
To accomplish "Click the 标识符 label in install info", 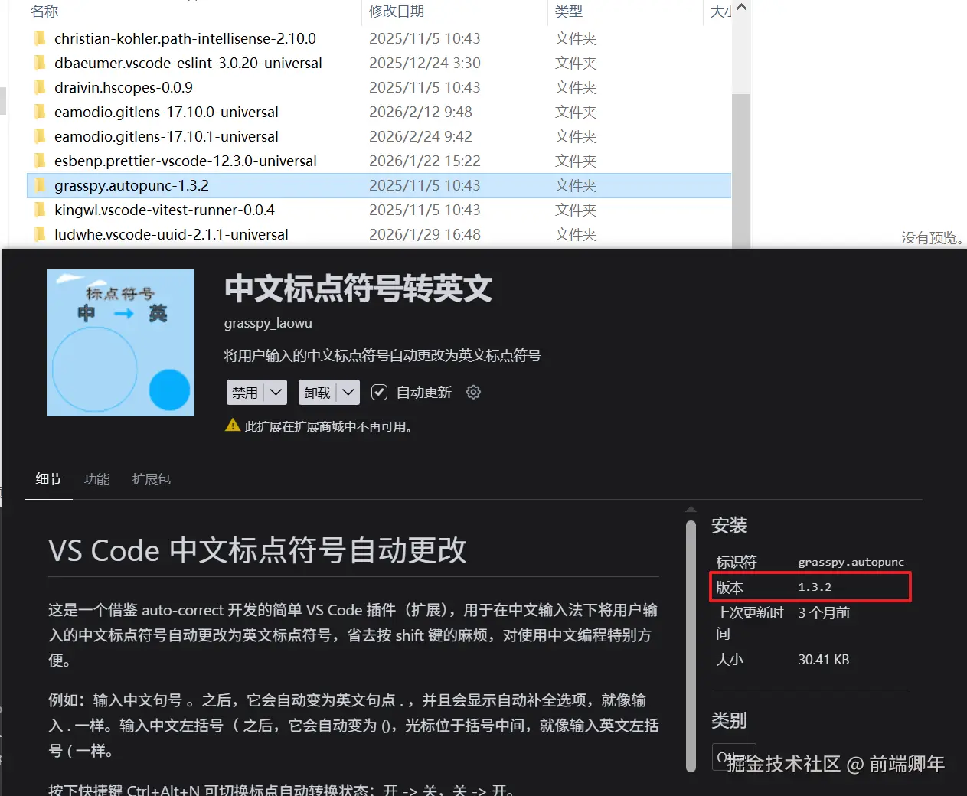I will point(736,562).
